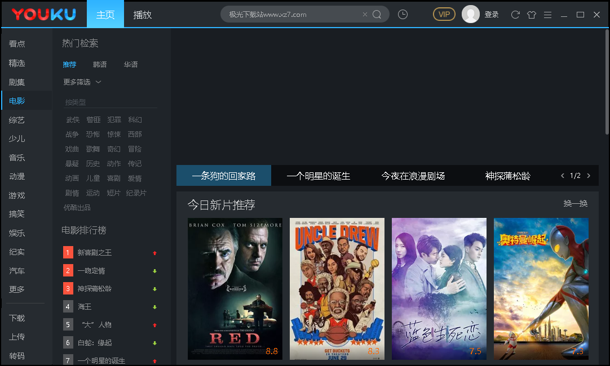610x366 pixels.
Task: Open the hamburger menu icon
Action: click(x=547, y=15)
